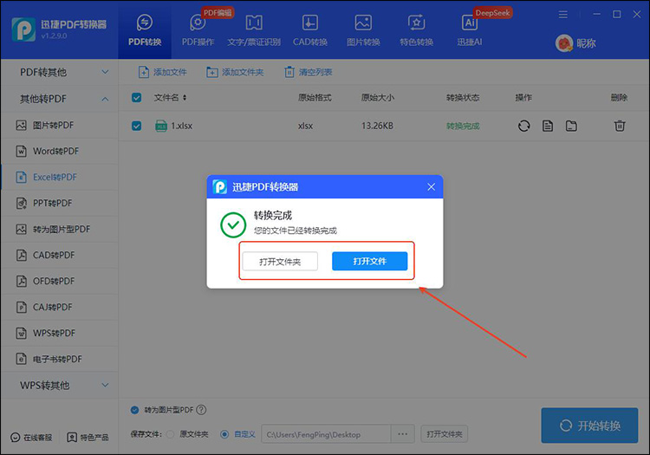The image size is (650, 455).
Task: Click 打开文件夹 in the completion dialog
Action: point(279,261)
